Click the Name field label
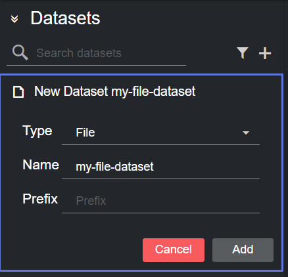The height and width of the screenshot is (277, 288). 41,165
